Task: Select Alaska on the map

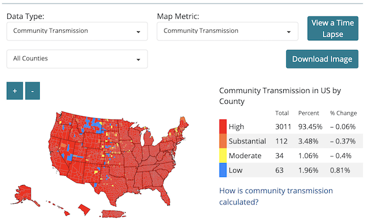Action: [24, 194]
